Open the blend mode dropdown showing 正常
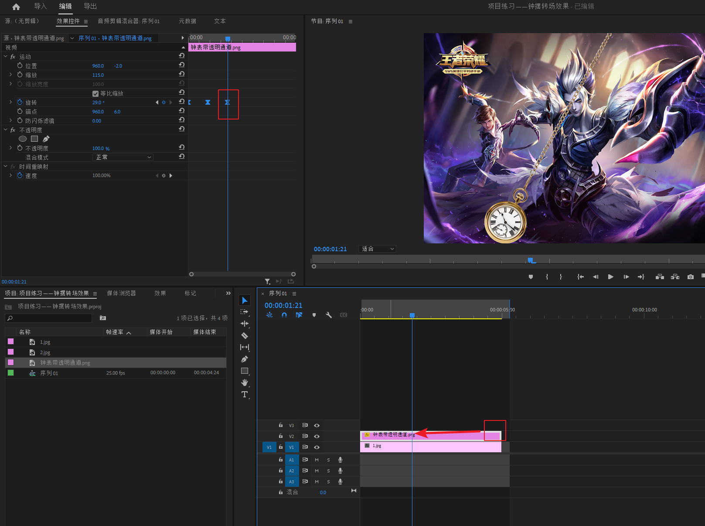Screen dimensions: 705x526 click(x=123, y=157)
